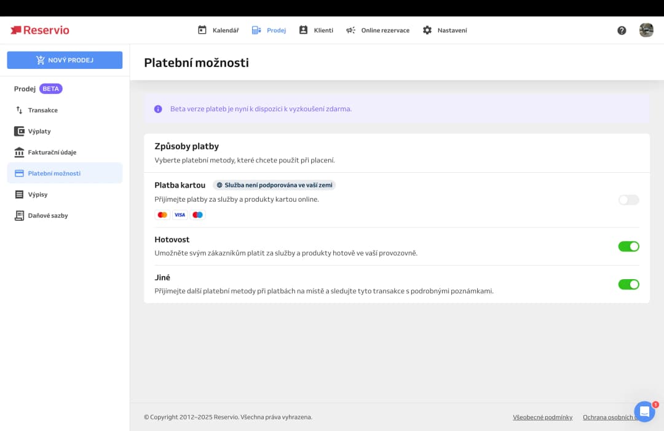Screen dimensions: 664x431
Task: Open Daňové sazby in the sidebar
Action: (47, 216)
